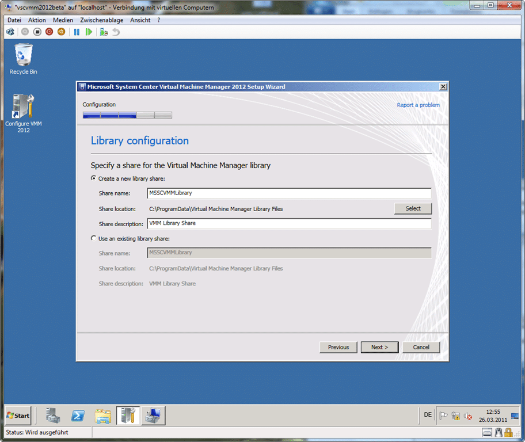Go back with the Previous button

[338, 347]
